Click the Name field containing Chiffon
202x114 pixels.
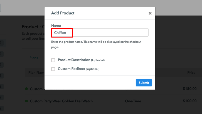(100, 33)
